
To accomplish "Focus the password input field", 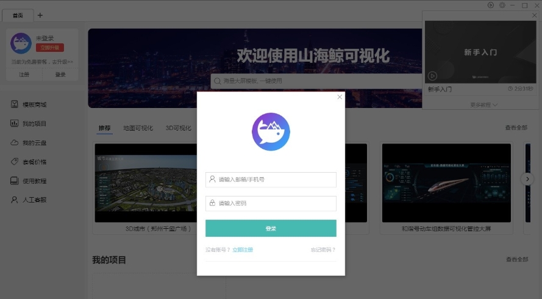I will tap(271, 203).
